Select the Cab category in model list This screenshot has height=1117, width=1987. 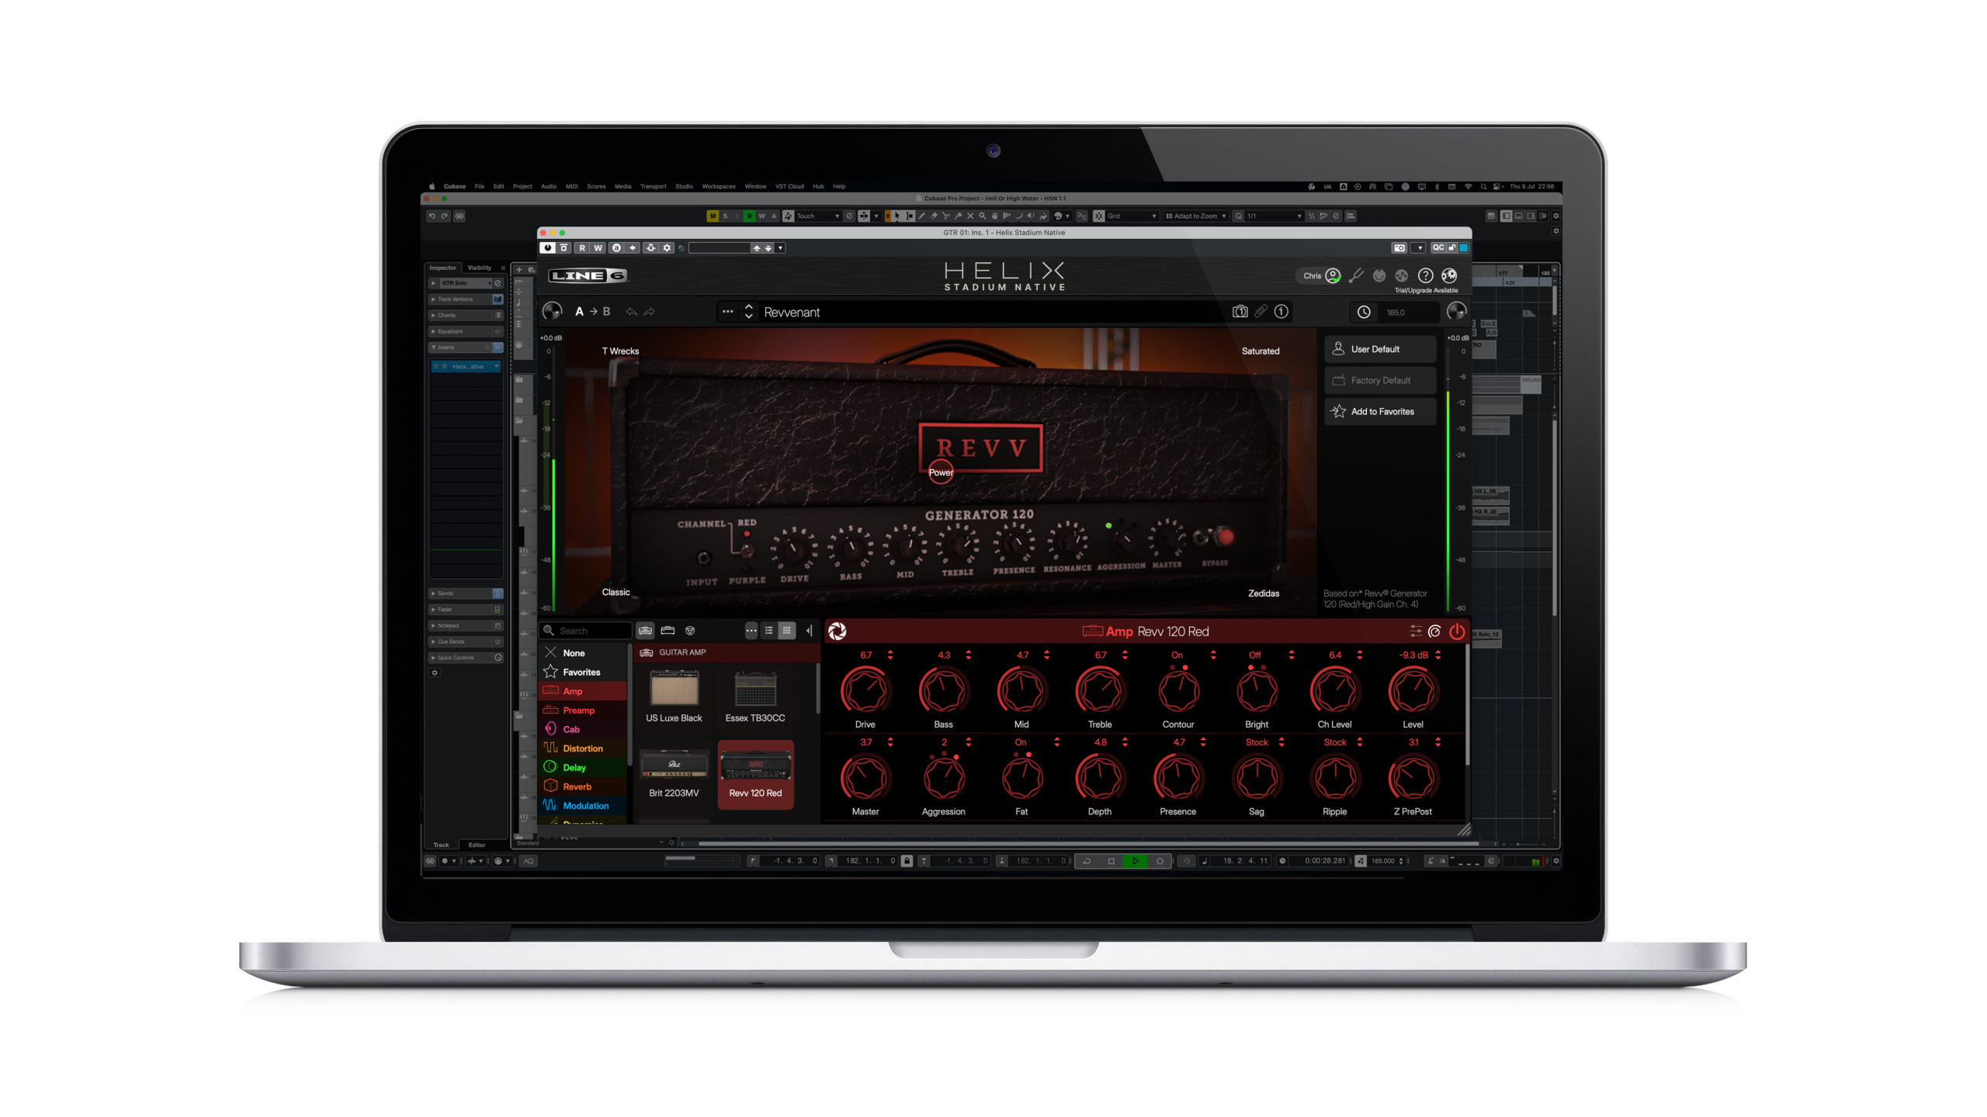(x=583, y=729)
